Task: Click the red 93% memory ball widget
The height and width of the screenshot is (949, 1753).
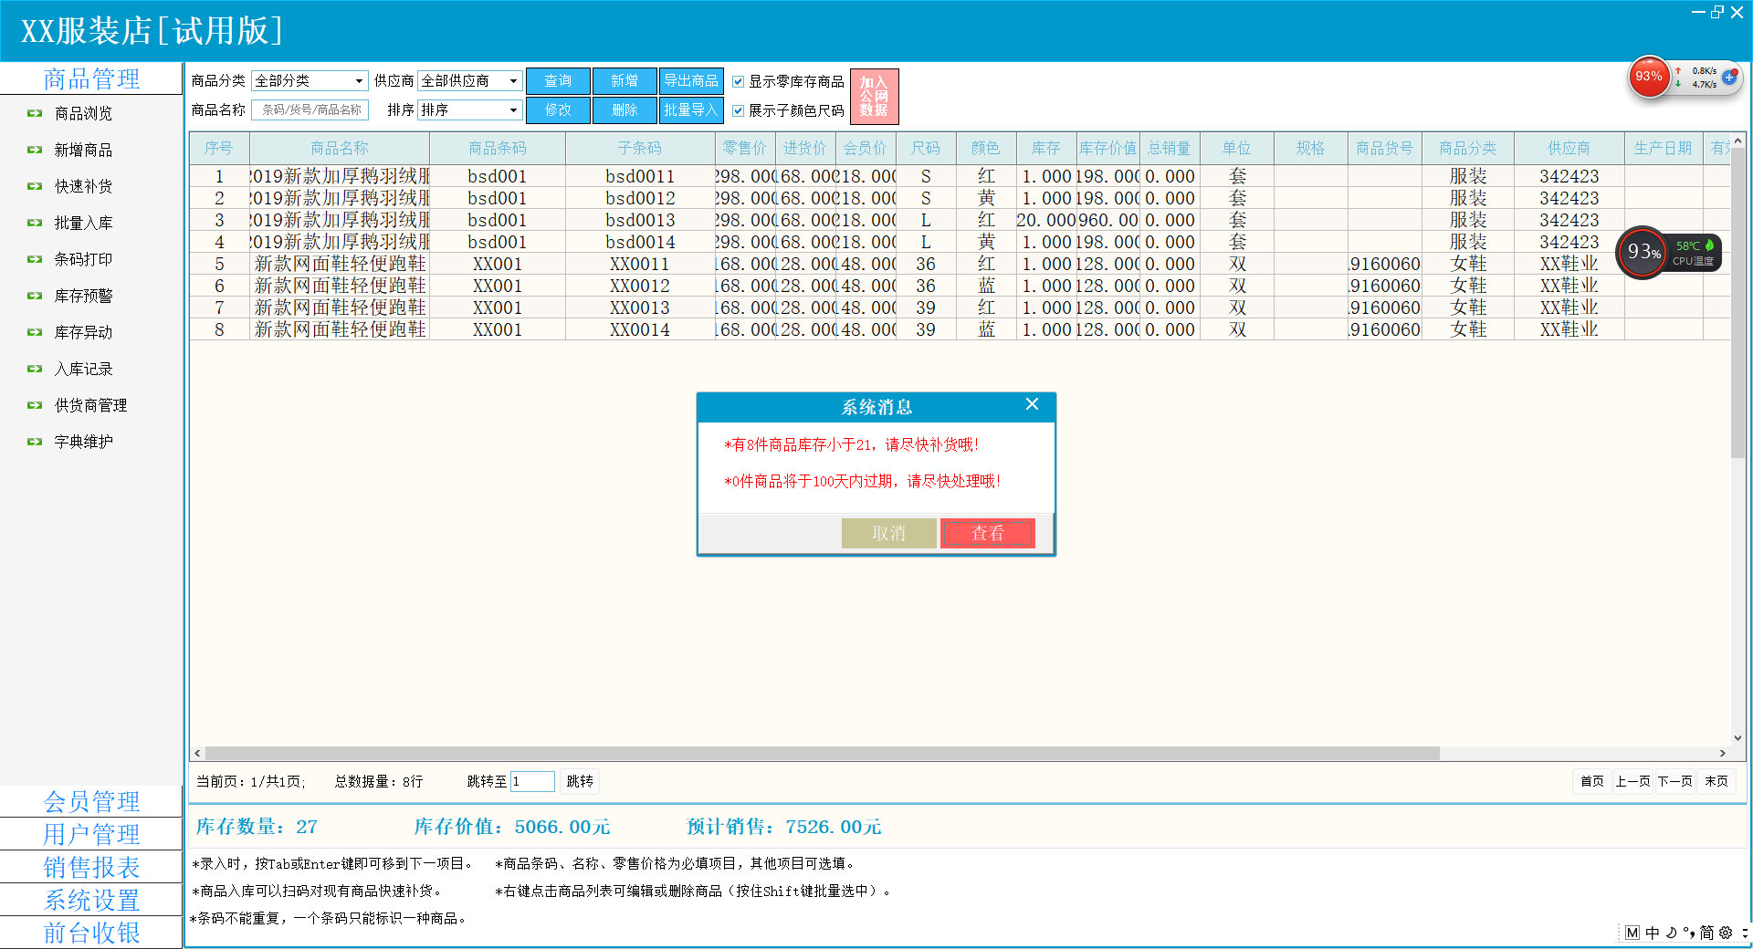Action: pyautogui.click(x=1649, y=77)
